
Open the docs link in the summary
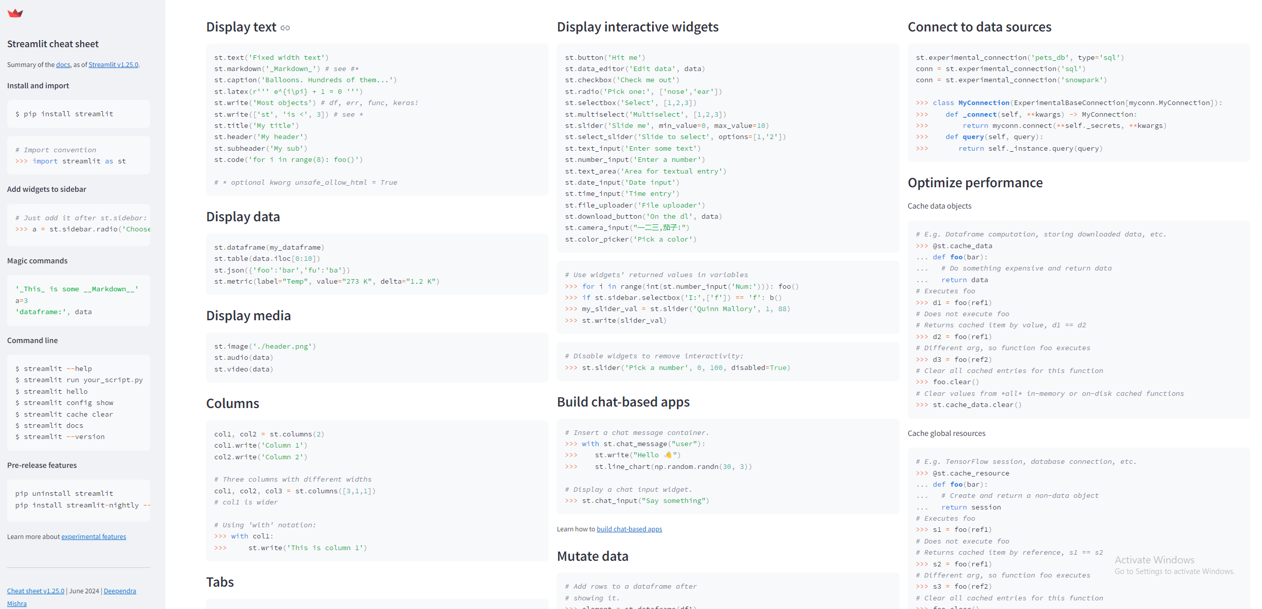coord(63,65)
